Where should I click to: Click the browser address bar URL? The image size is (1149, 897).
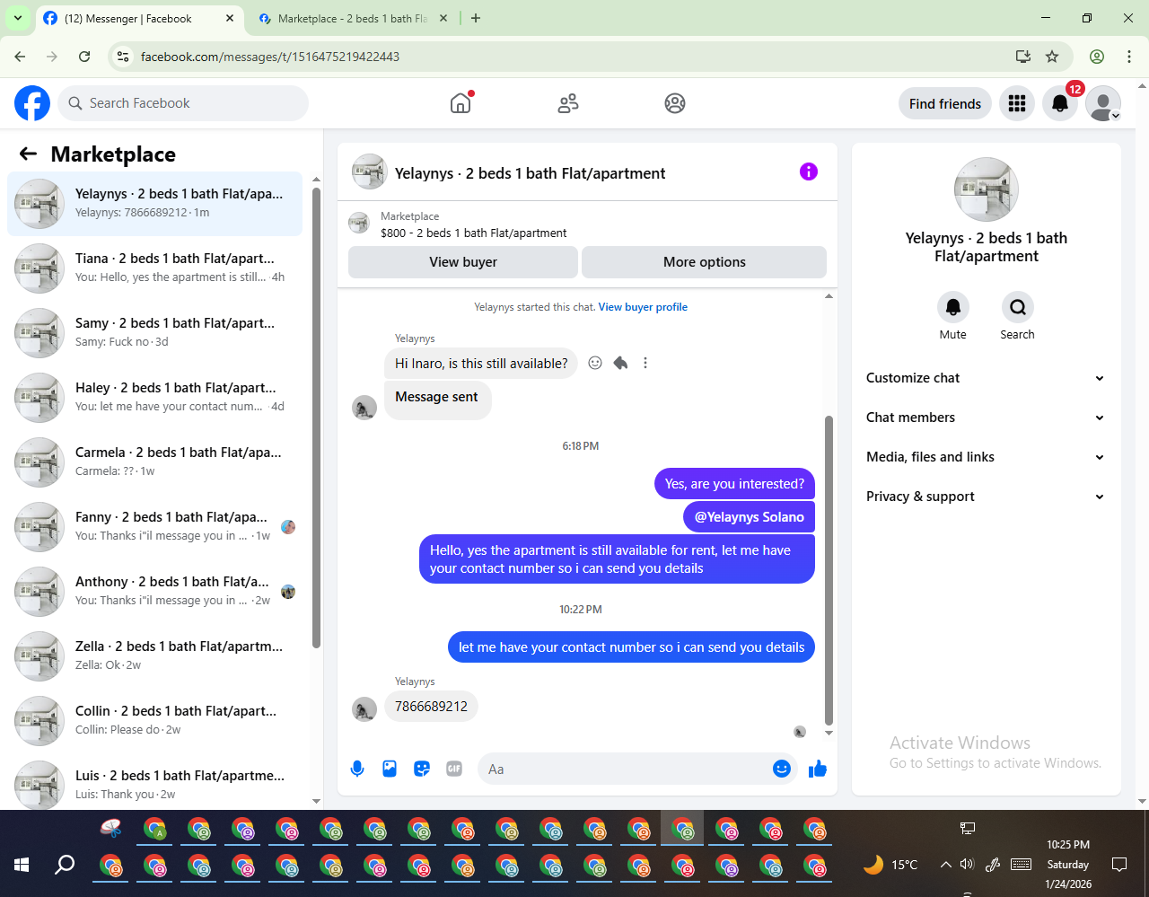[270, 57]
